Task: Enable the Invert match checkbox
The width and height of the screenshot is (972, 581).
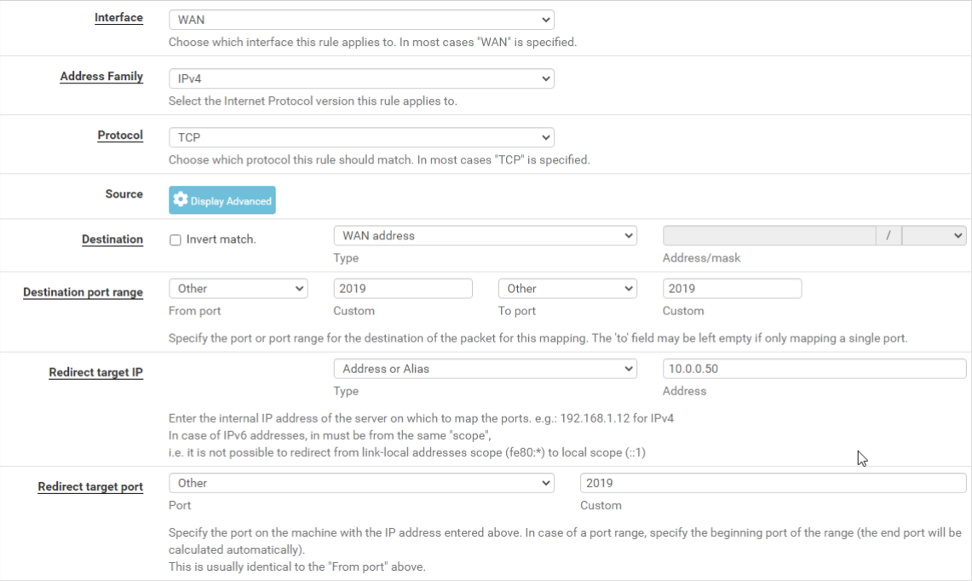Action: click(x=175, y=240)
